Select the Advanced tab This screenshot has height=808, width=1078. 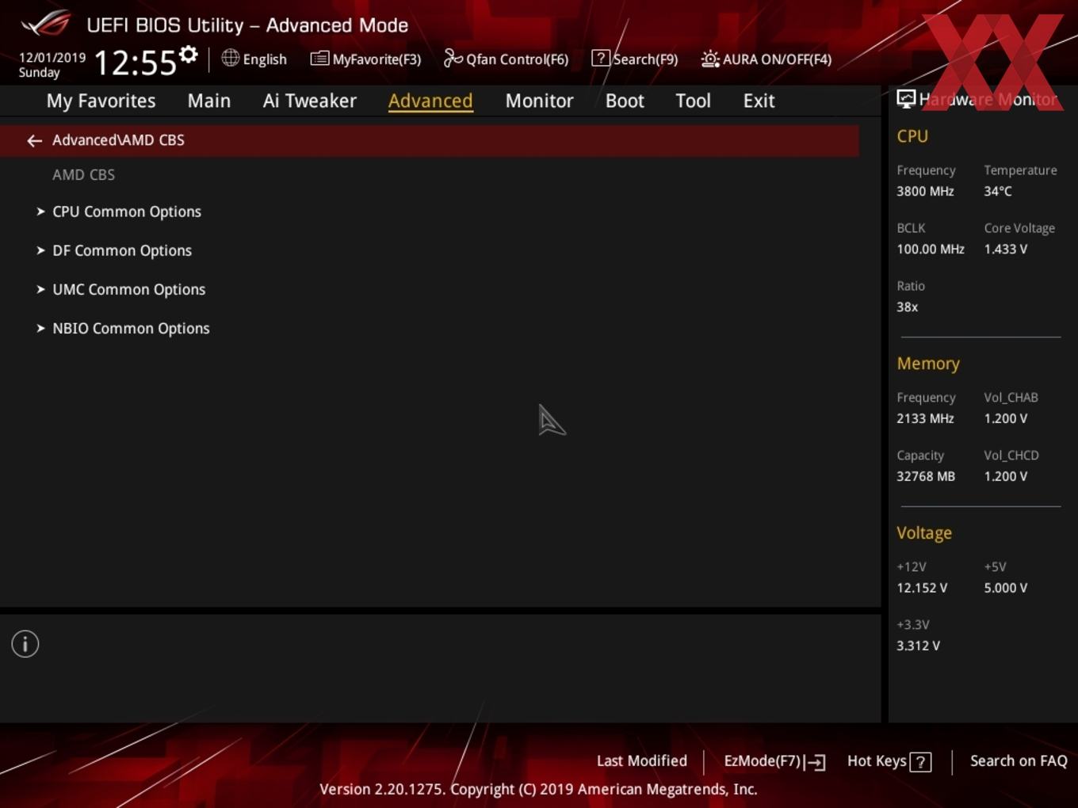[x=430, y=101]
